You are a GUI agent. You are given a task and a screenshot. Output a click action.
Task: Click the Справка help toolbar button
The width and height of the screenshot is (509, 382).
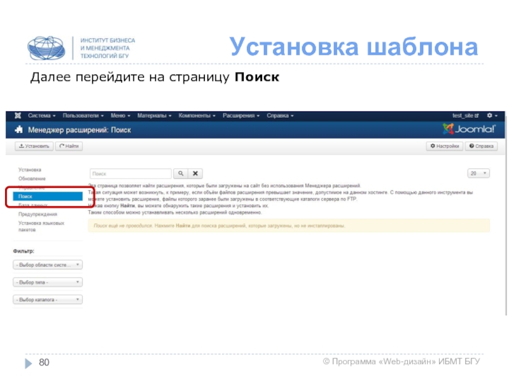(x=481, y=146)
